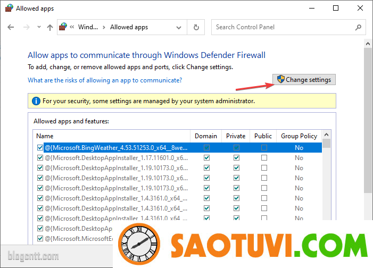This screenshot has width=373, height=268.
Task: Toggle the BingWeather app checkbox
Action: (x=40, y=148)
